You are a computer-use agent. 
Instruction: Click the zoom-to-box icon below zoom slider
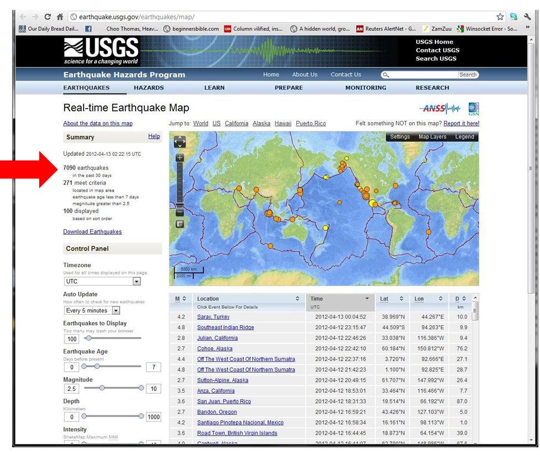pos(180,224)
